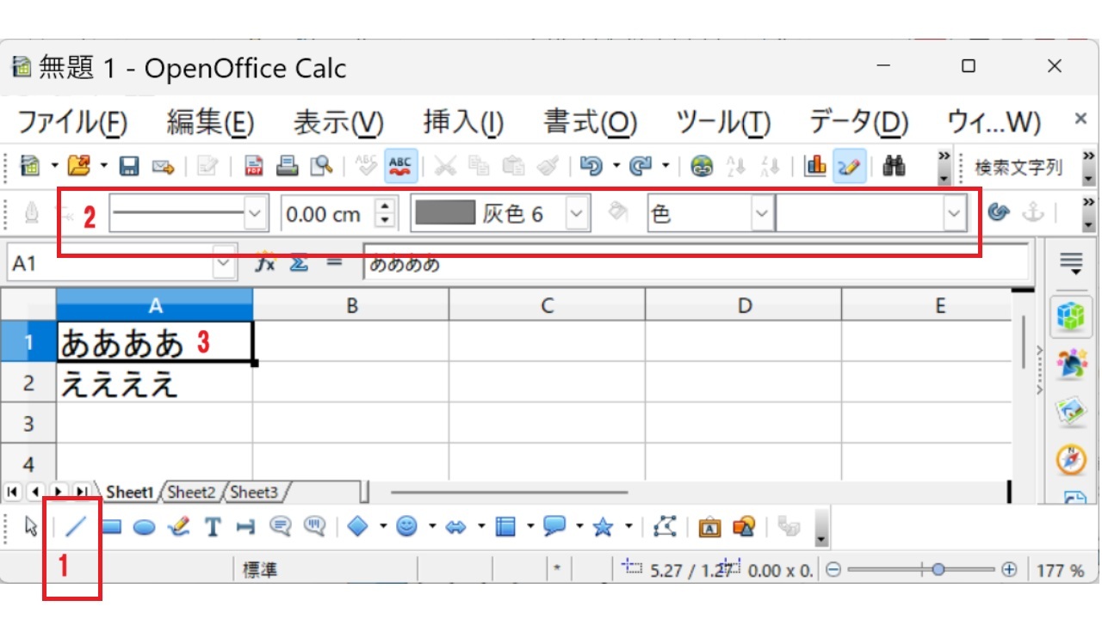Select the Stars shapes tool
Screen dimensions: 1102x619
pos(603,527)
